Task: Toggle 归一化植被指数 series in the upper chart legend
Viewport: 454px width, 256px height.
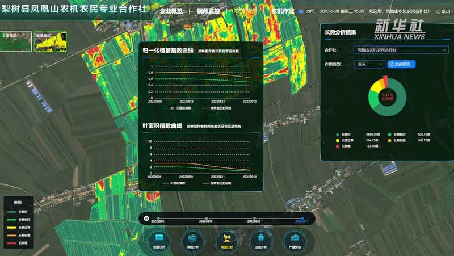Action: click(176, 108)
